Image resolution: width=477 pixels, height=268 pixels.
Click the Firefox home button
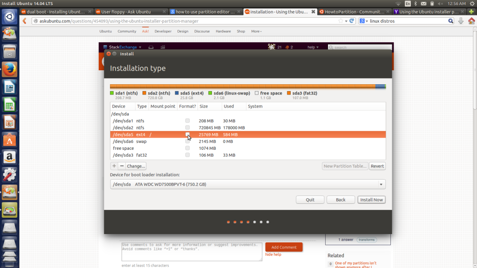click(470, 21)
